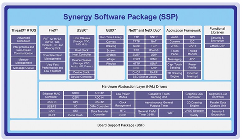Select the GPIO driver block
This screenshot has width=243, height=140.
point(123,115)
